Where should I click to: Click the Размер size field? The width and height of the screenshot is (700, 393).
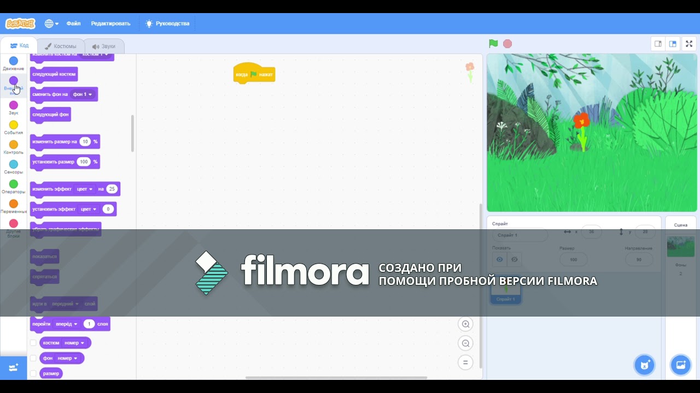[x=573, y=259]
